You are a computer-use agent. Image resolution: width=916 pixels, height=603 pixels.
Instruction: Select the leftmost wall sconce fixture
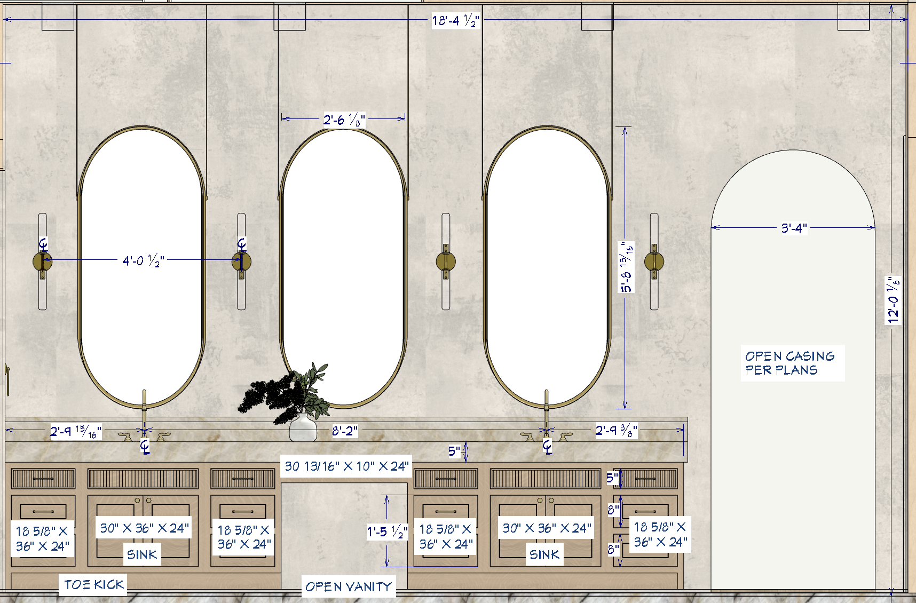(x=43, y=261)
